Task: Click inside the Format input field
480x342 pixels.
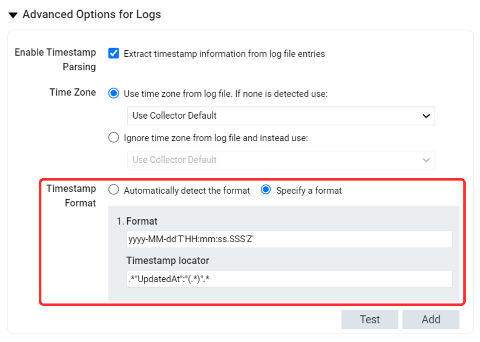Action: 289,239
